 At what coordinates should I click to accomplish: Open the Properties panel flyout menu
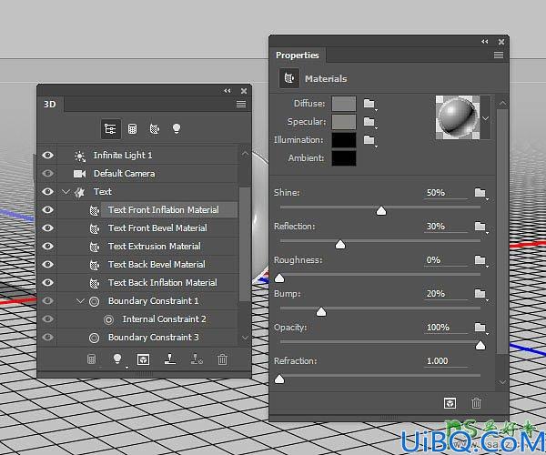[x=499, y=55]
